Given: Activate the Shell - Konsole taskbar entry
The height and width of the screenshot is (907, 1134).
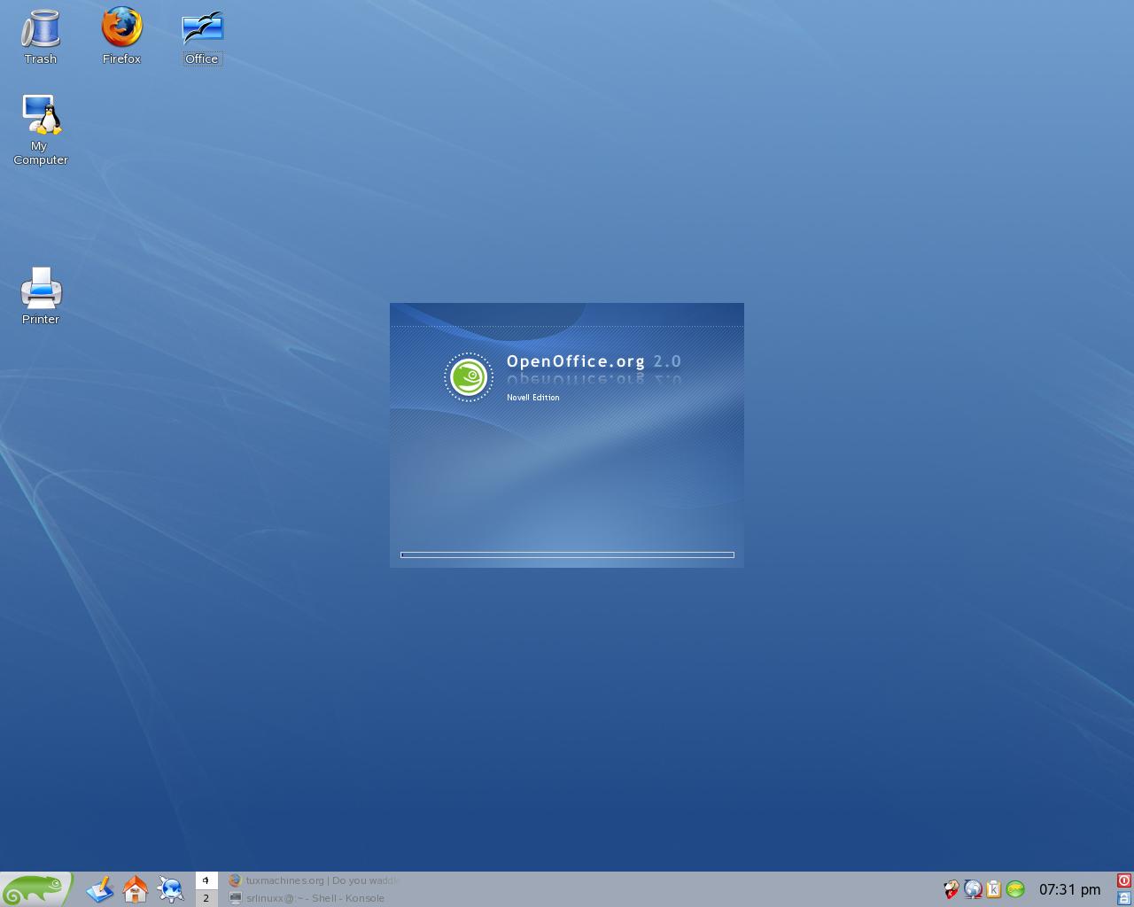Looking at the screenshot, I should [315, 898].
